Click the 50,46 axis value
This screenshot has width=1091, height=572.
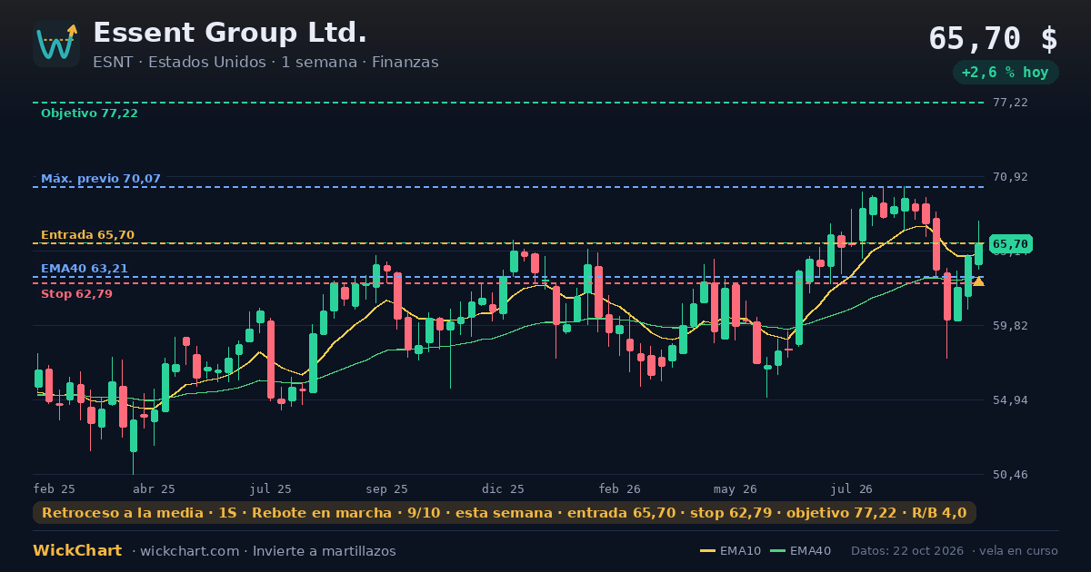pyautogui.click(x=1010, y=474)
